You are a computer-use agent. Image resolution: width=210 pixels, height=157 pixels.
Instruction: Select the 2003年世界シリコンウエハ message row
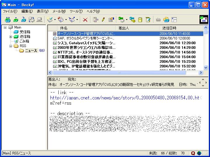125,48
